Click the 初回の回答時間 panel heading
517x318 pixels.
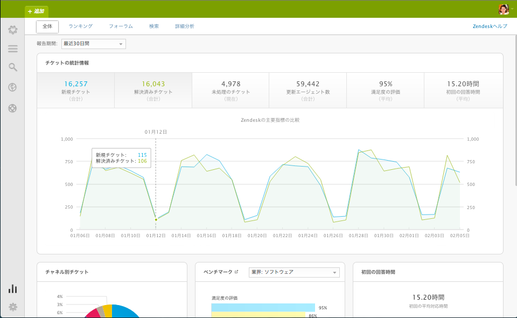378,272
